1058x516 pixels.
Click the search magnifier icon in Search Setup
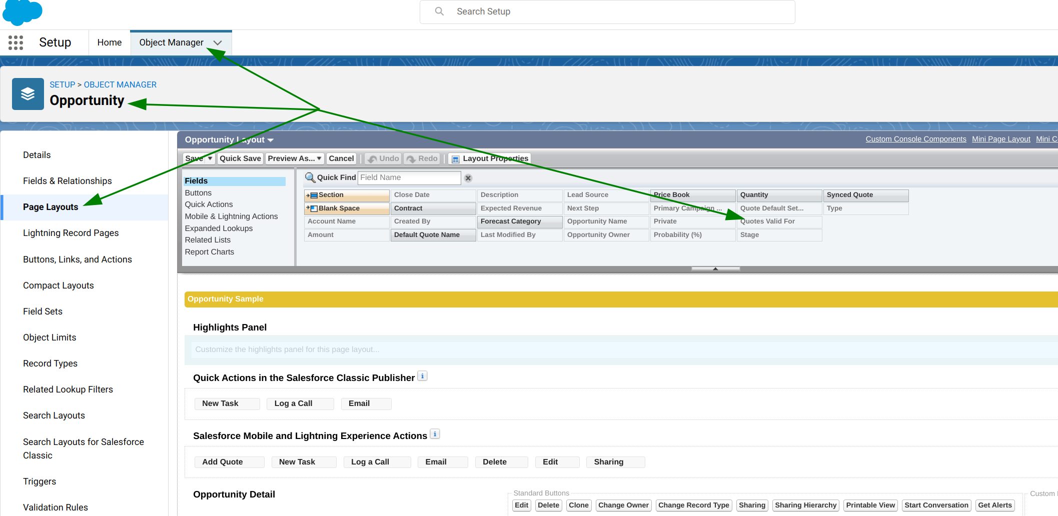(x=439, y=11)
